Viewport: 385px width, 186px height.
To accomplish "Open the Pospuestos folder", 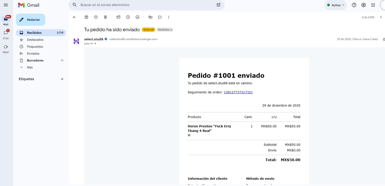I will click(41, 46).
